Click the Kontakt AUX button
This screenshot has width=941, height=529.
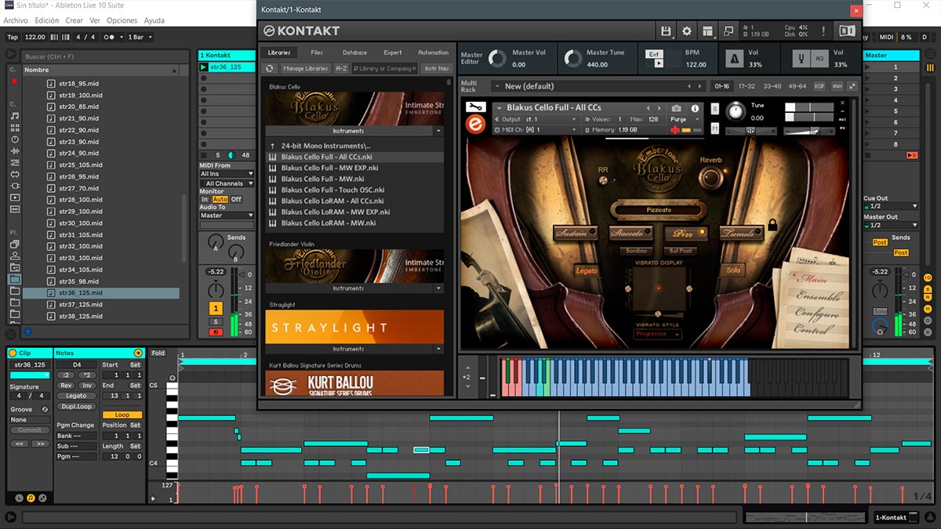pos(837,86)
